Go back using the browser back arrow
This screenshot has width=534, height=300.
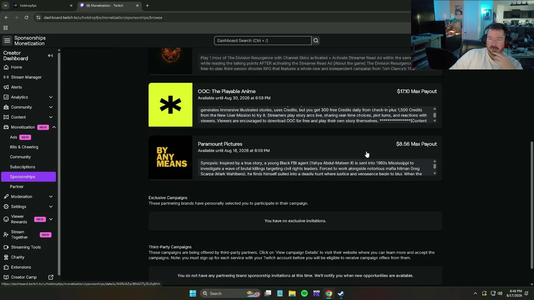6,17
